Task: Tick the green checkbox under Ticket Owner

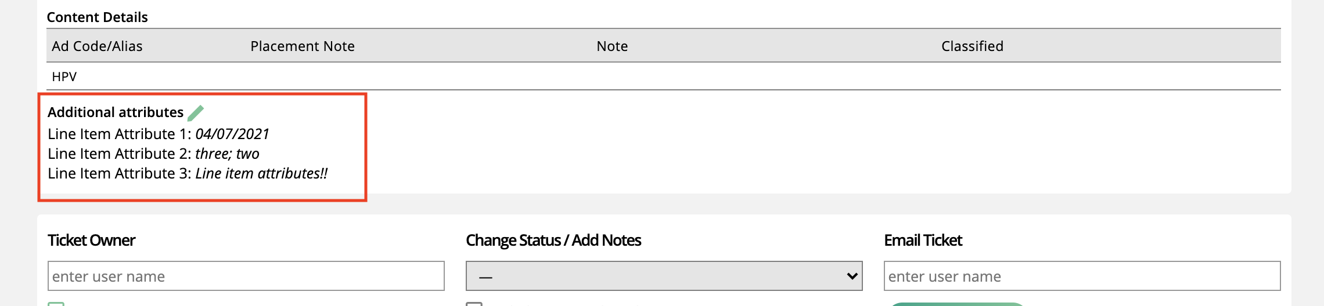Action: click(x=56, y=304)
